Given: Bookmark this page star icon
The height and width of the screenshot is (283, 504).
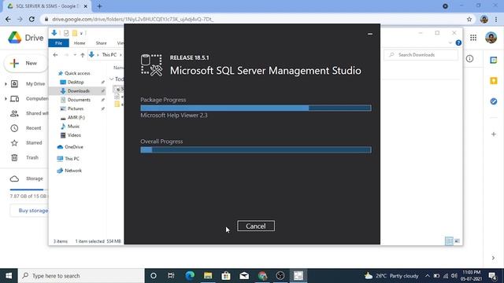Looking at the screenshot, I should (469, 19).
